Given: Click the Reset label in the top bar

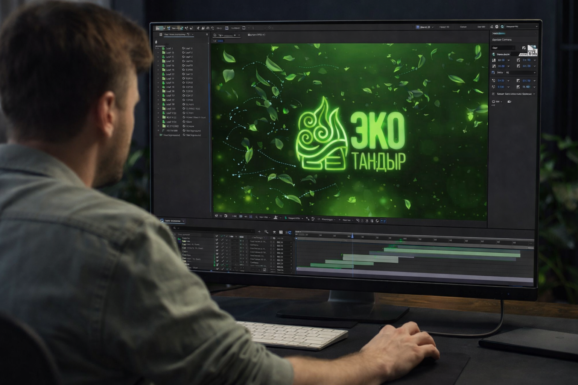Looking at the screenshot, I should tap(463, 27).
